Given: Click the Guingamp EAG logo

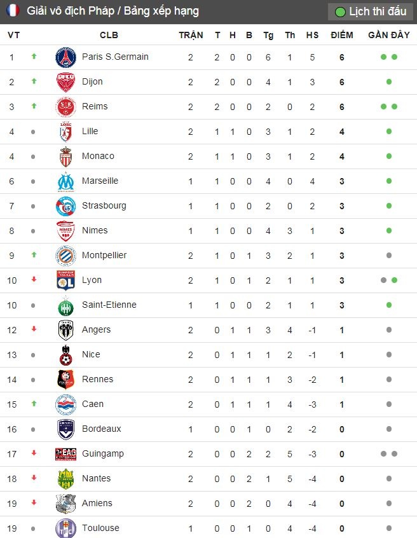Looking at the screenshot, I should 65,454.
